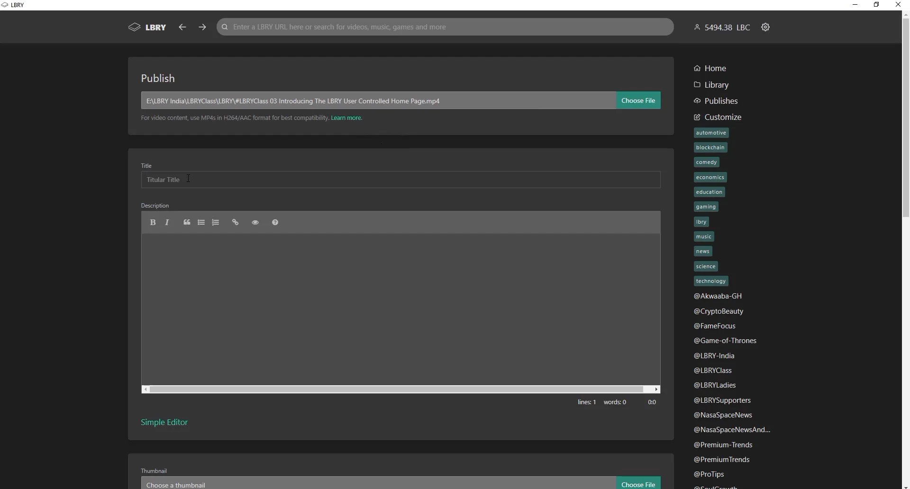Click description horizontal scrollbar right arrow

(656, 389)
